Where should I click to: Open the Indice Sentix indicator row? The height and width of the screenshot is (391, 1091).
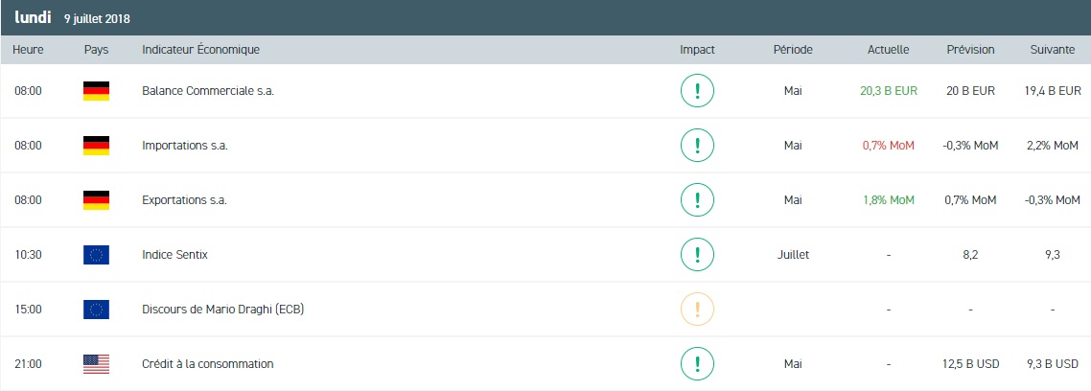(174, 255)
